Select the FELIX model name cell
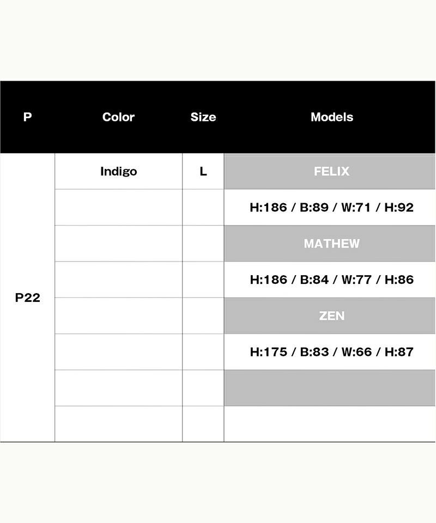 coord(331,172)
